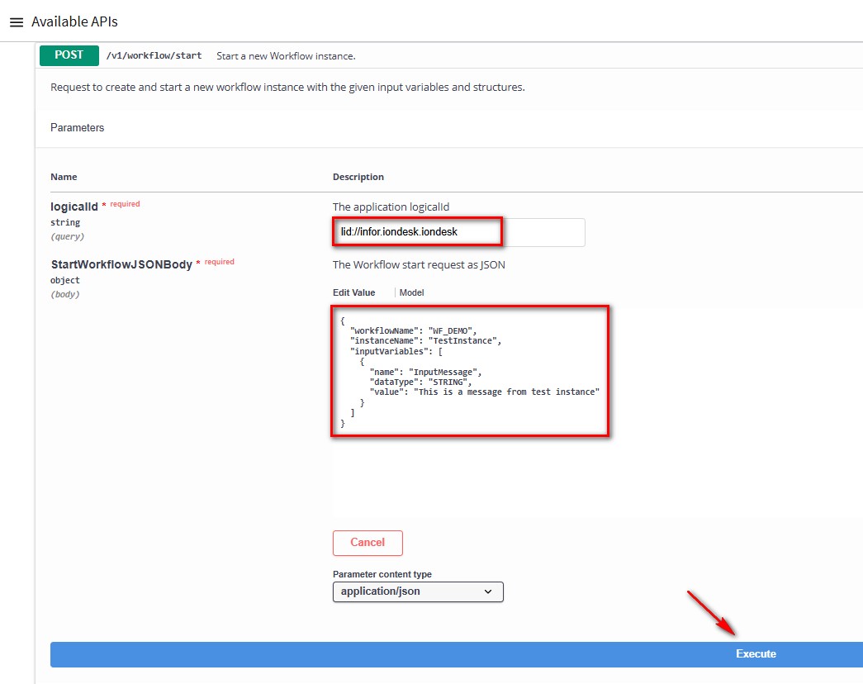Click the Available APIs page title
This screenshot has width=863, height=684.
click(x=74, y=21)
